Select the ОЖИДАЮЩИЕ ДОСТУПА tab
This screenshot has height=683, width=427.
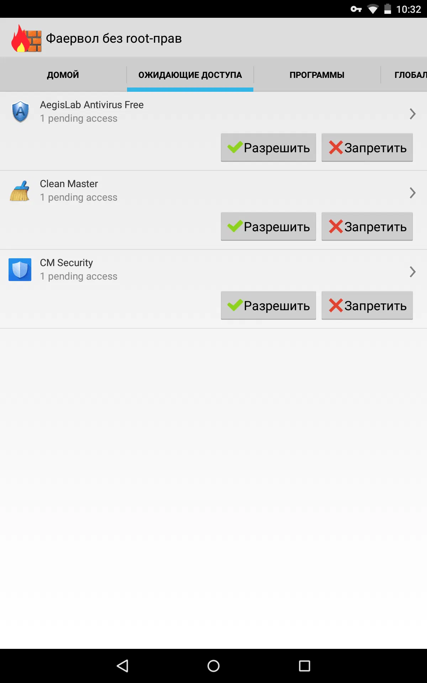tap(190, 75)
